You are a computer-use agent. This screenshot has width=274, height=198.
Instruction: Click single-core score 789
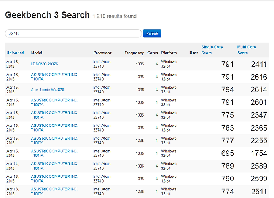click(228, 166)
